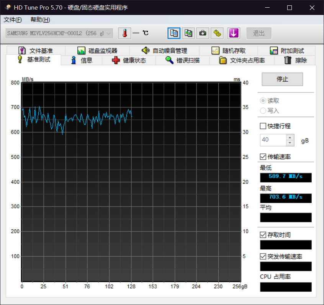This screenshot has height=305, width=324.
Task: Click the 最高 value 703.6 MB/s
Action: [x=286, y=198]
